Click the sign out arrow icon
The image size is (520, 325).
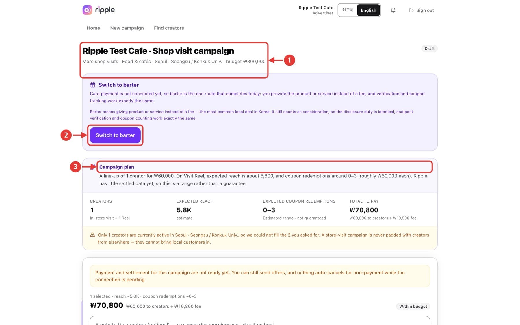point(411,10)
